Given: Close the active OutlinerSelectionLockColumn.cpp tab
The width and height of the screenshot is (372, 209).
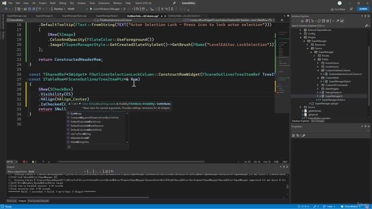Looking at the screenshot, I should (x=165, y=16).
